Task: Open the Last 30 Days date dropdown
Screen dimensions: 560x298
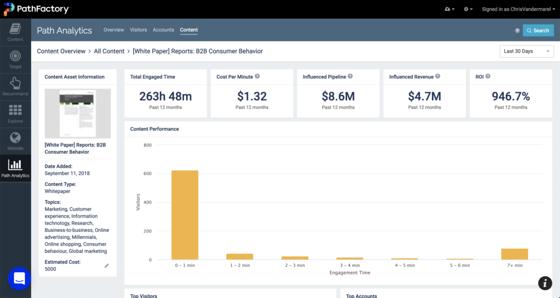Action: (527, 51)
